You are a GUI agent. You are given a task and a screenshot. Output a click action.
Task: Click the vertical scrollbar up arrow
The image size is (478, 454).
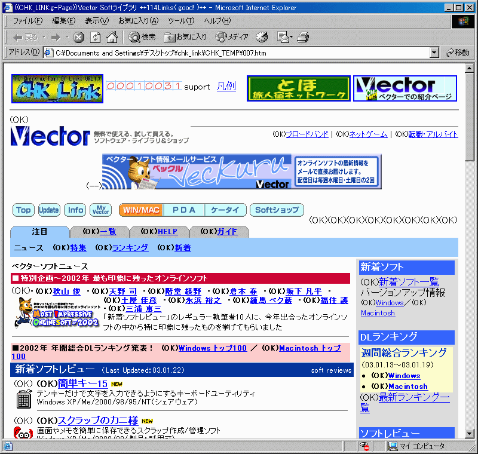tap(469, 68)
